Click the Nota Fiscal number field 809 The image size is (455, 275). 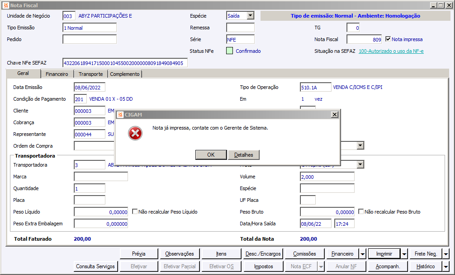click(364, 39)
